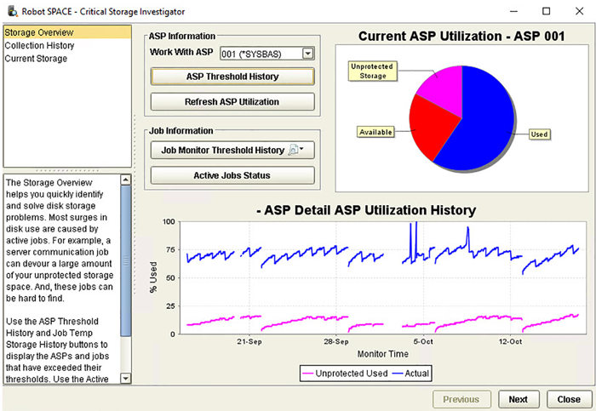Screen dimensions: 596x411
Task: Click the ASP Detail ASP Utilization History title
Action: [x=366, y=210]
